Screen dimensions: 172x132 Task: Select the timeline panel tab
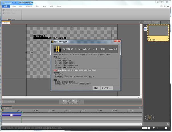[x=7, y=108]
